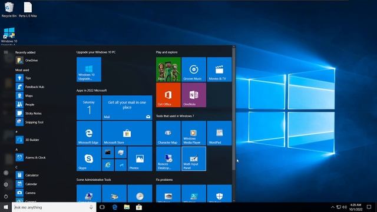Click the 'Fix problems' group title
The height and width of the screenshot is (212, 377).
click(x=164, y=180)
